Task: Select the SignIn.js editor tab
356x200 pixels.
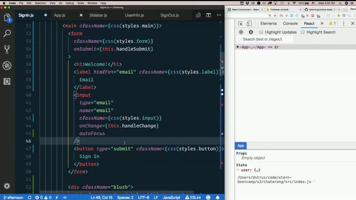Action: [x=26, y=15]
